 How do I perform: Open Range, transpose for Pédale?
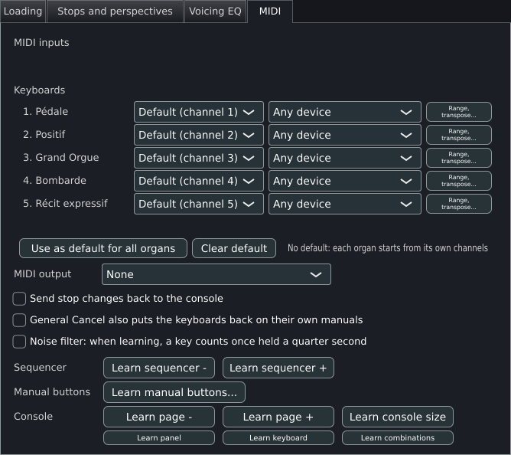tap(459, 112)
